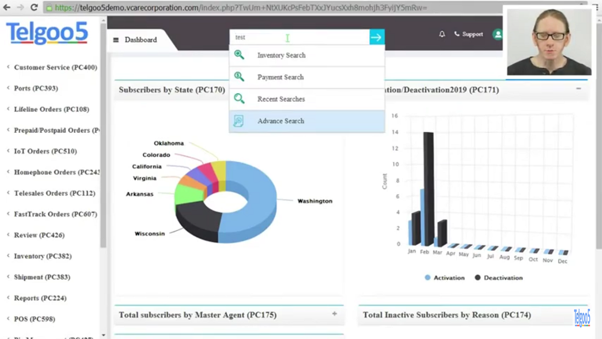
Task: Click the webcam video thumbnail
Action: pyautogui.click(x=549, y=41)
